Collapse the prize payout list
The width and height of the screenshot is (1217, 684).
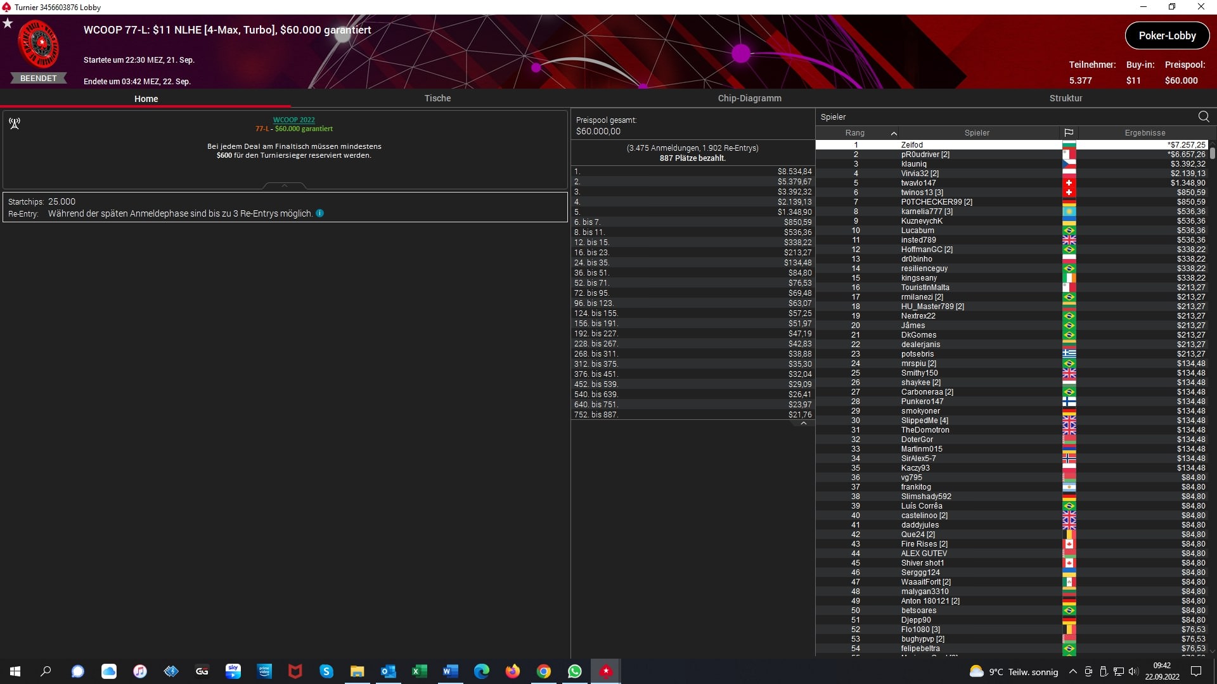tap(804, 423)
